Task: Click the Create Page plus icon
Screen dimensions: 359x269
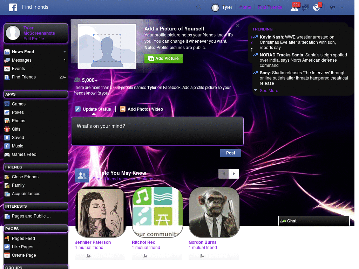Action: click(x=7, y=255)
